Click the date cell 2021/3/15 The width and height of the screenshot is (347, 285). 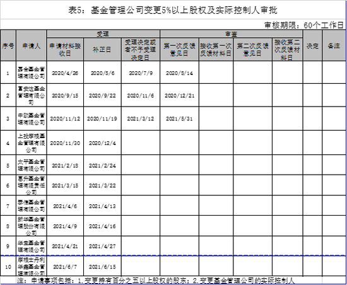(x=65, y=186)
